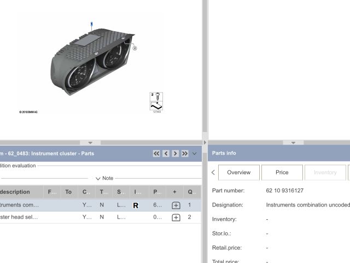Add the instruments combination part with plus icon

pyautogui.click(x=176, y=205)
